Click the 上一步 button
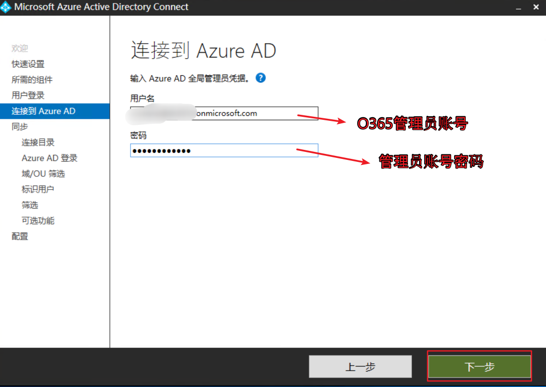 [360, 366]
